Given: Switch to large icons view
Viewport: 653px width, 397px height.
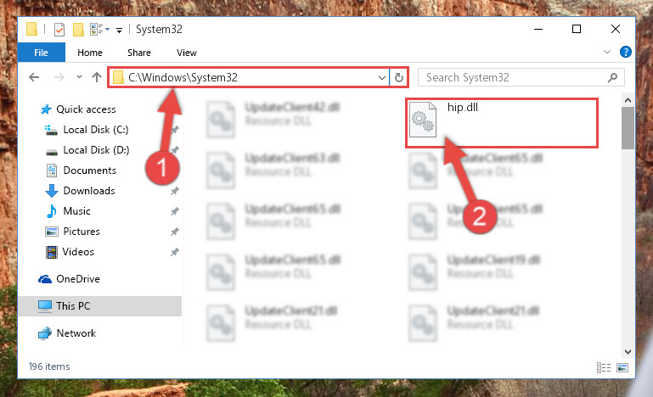Looking at the screenshot, I should click(x=622, y=367).
